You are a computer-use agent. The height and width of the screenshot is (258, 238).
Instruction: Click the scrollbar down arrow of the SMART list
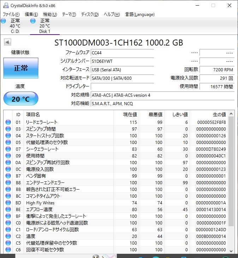tap(231, 251)
